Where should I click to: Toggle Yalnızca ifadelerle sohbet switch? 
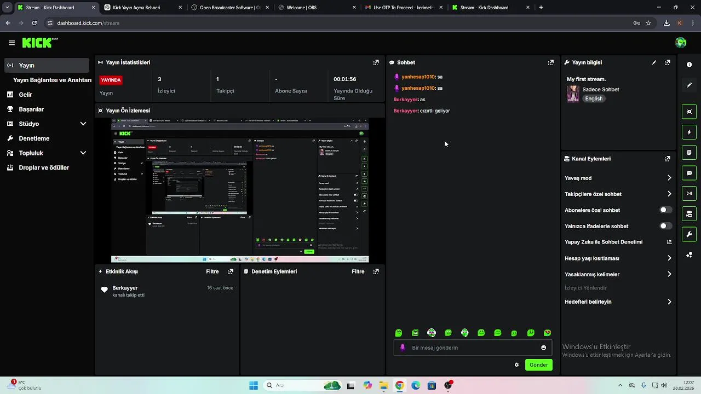(x=665, y=226)
